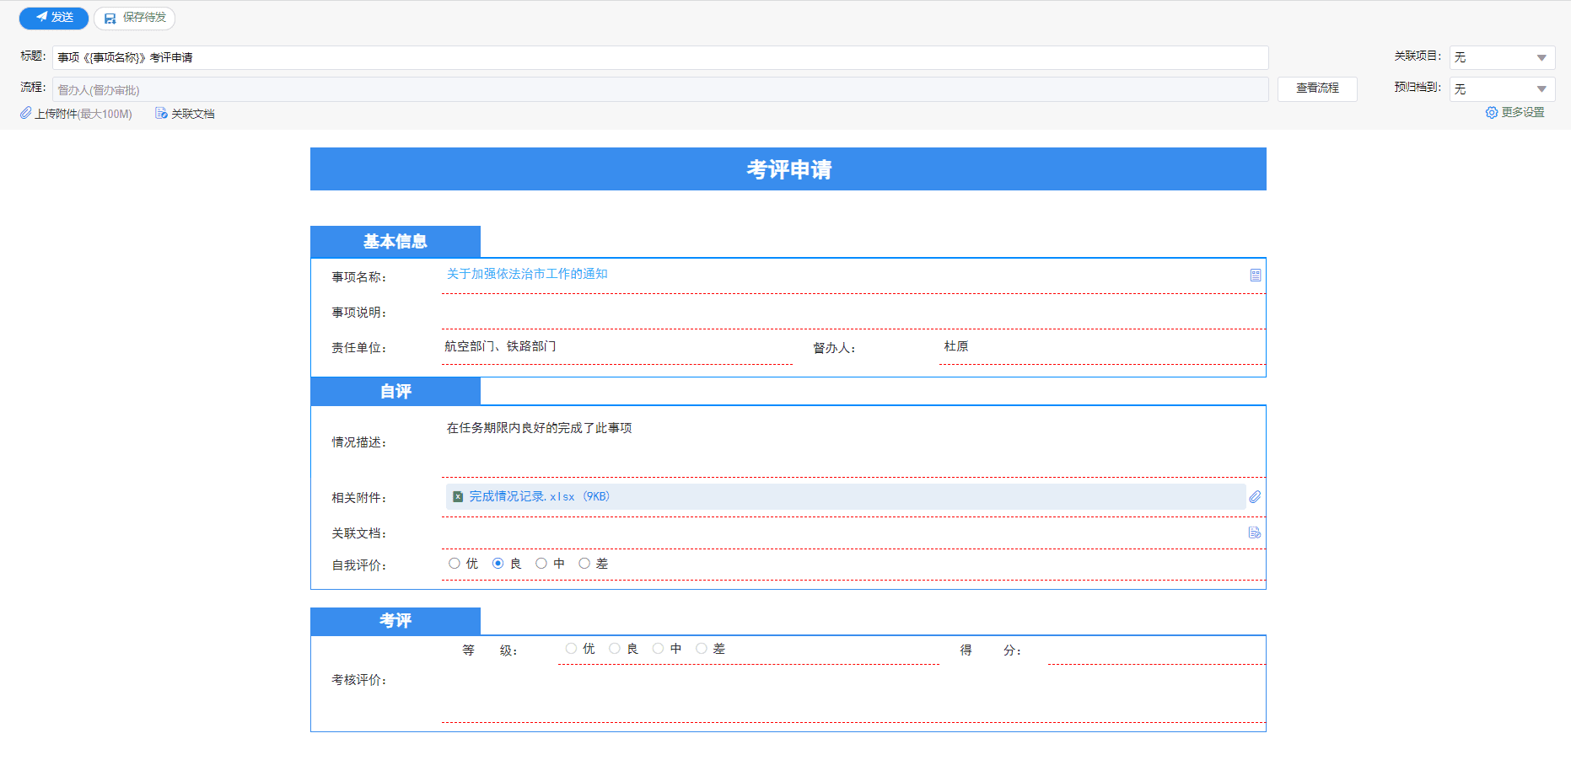Click the 事项说明 input field
This screenshot has width=1571, height=760.
pos(853,313)
